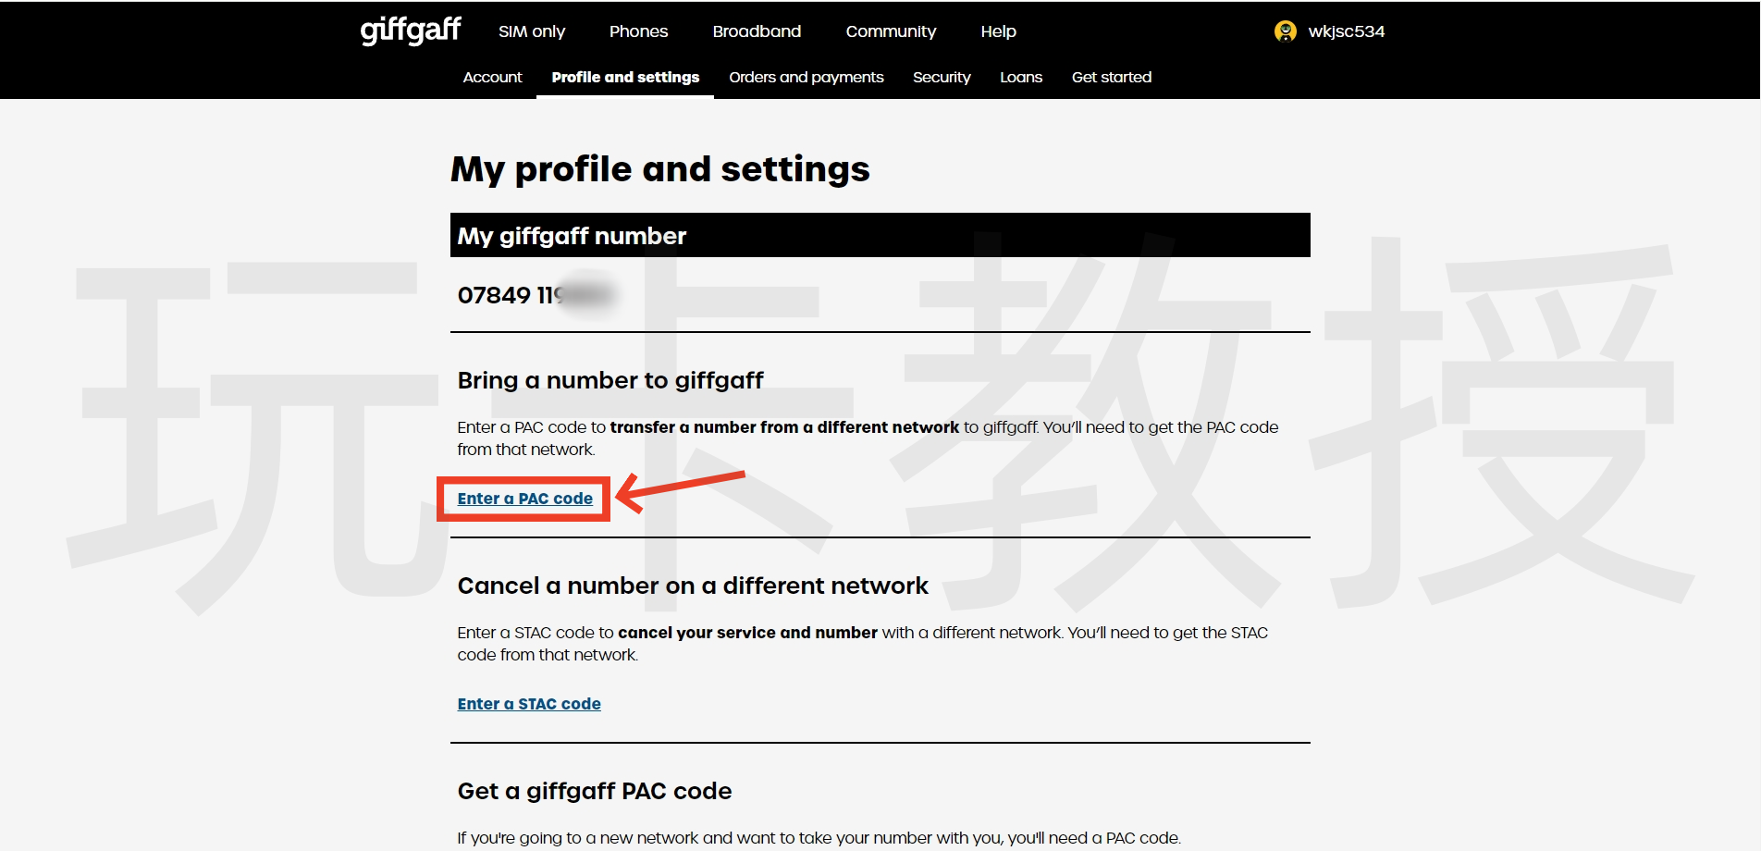
Task: Open the Phones menu
Action: (x=638, y=31)
